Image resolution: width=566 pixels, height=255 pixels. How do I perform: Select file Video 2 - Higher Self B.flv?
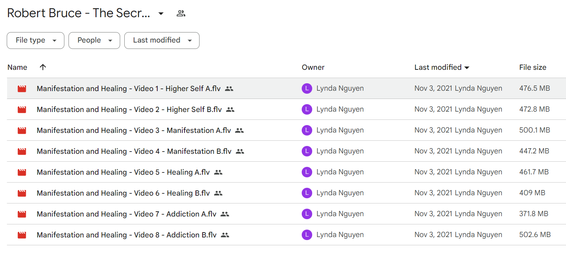pyautogui.click(x=129, y=109)
